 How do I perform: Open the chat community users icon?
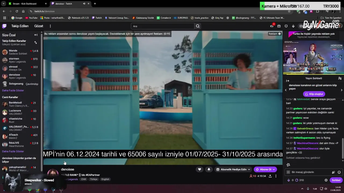coord(340,78)
